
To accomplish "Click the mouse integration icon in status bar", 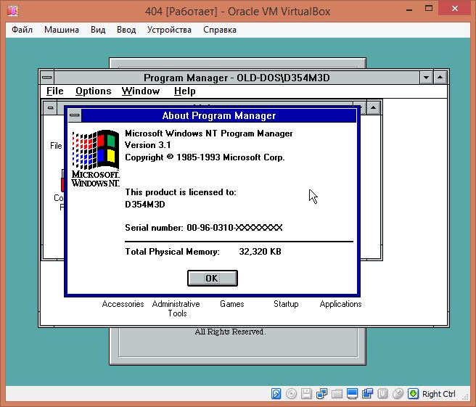I will pyautogui.click(x=398, y=394).
